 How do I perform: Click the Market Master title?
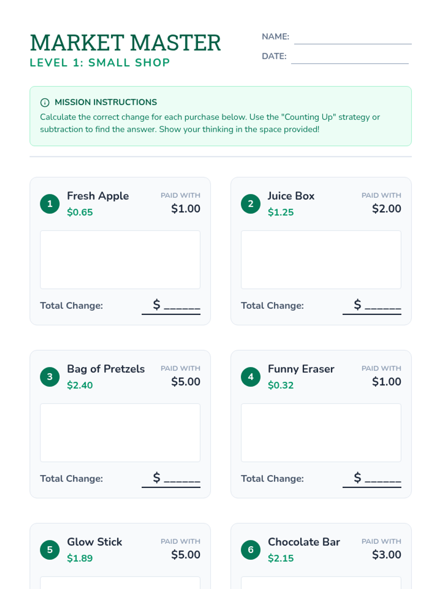[x=125, y=43]
